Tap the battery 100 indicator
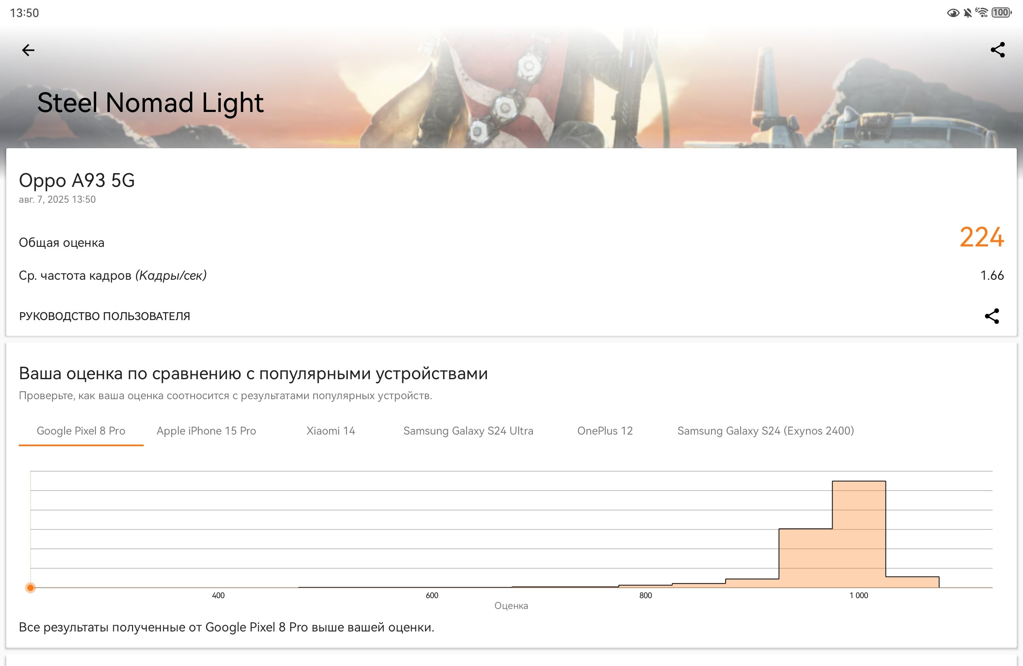This screenshot has height=666, width=1023. pyautogui.click(x=1001, y=12)
